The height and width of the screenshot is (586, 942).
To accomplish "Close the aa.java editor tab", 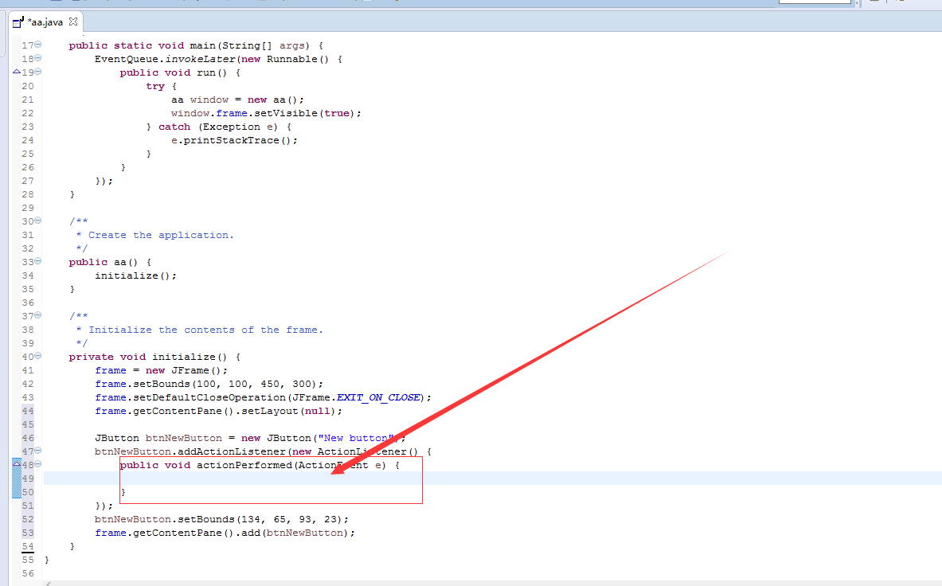I will pyautogui.click(x=73, y=21).
